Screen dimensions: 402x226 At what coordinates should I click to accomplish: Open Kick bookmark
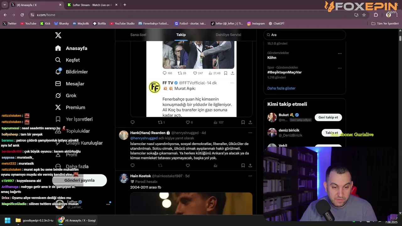point(45,24)
